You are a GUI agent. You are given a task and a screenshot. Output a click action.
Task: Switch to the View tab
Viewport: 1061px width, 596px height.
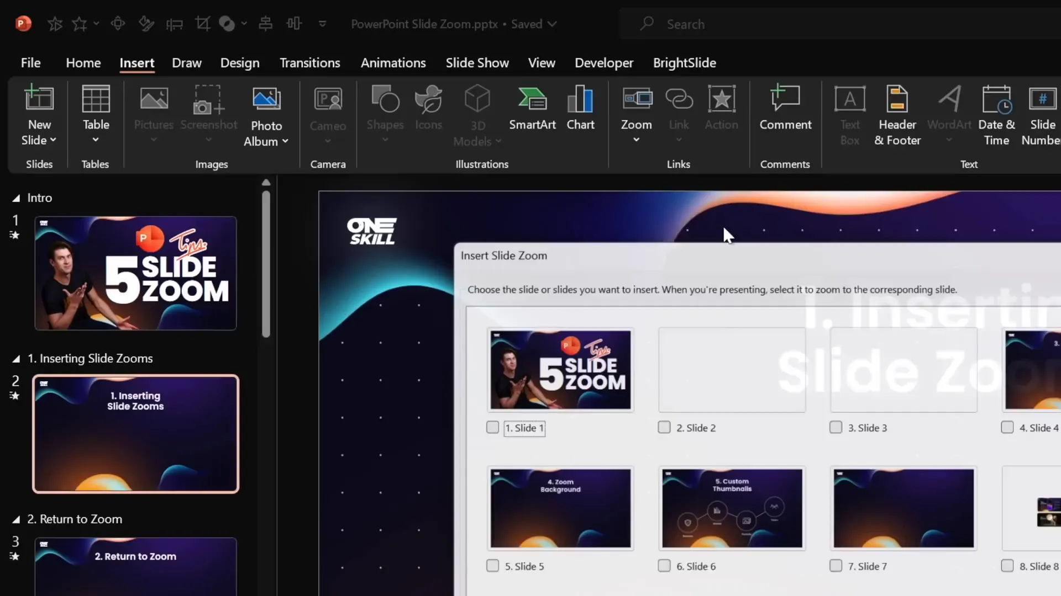pos(542,63)
